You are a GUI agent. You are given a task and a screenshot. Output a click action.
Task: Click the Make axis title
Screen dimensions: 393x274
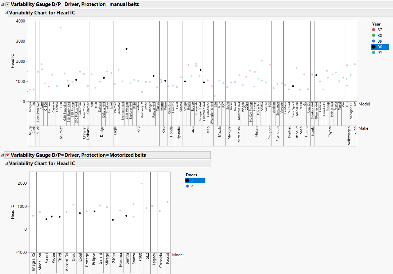tap(364, 128)
